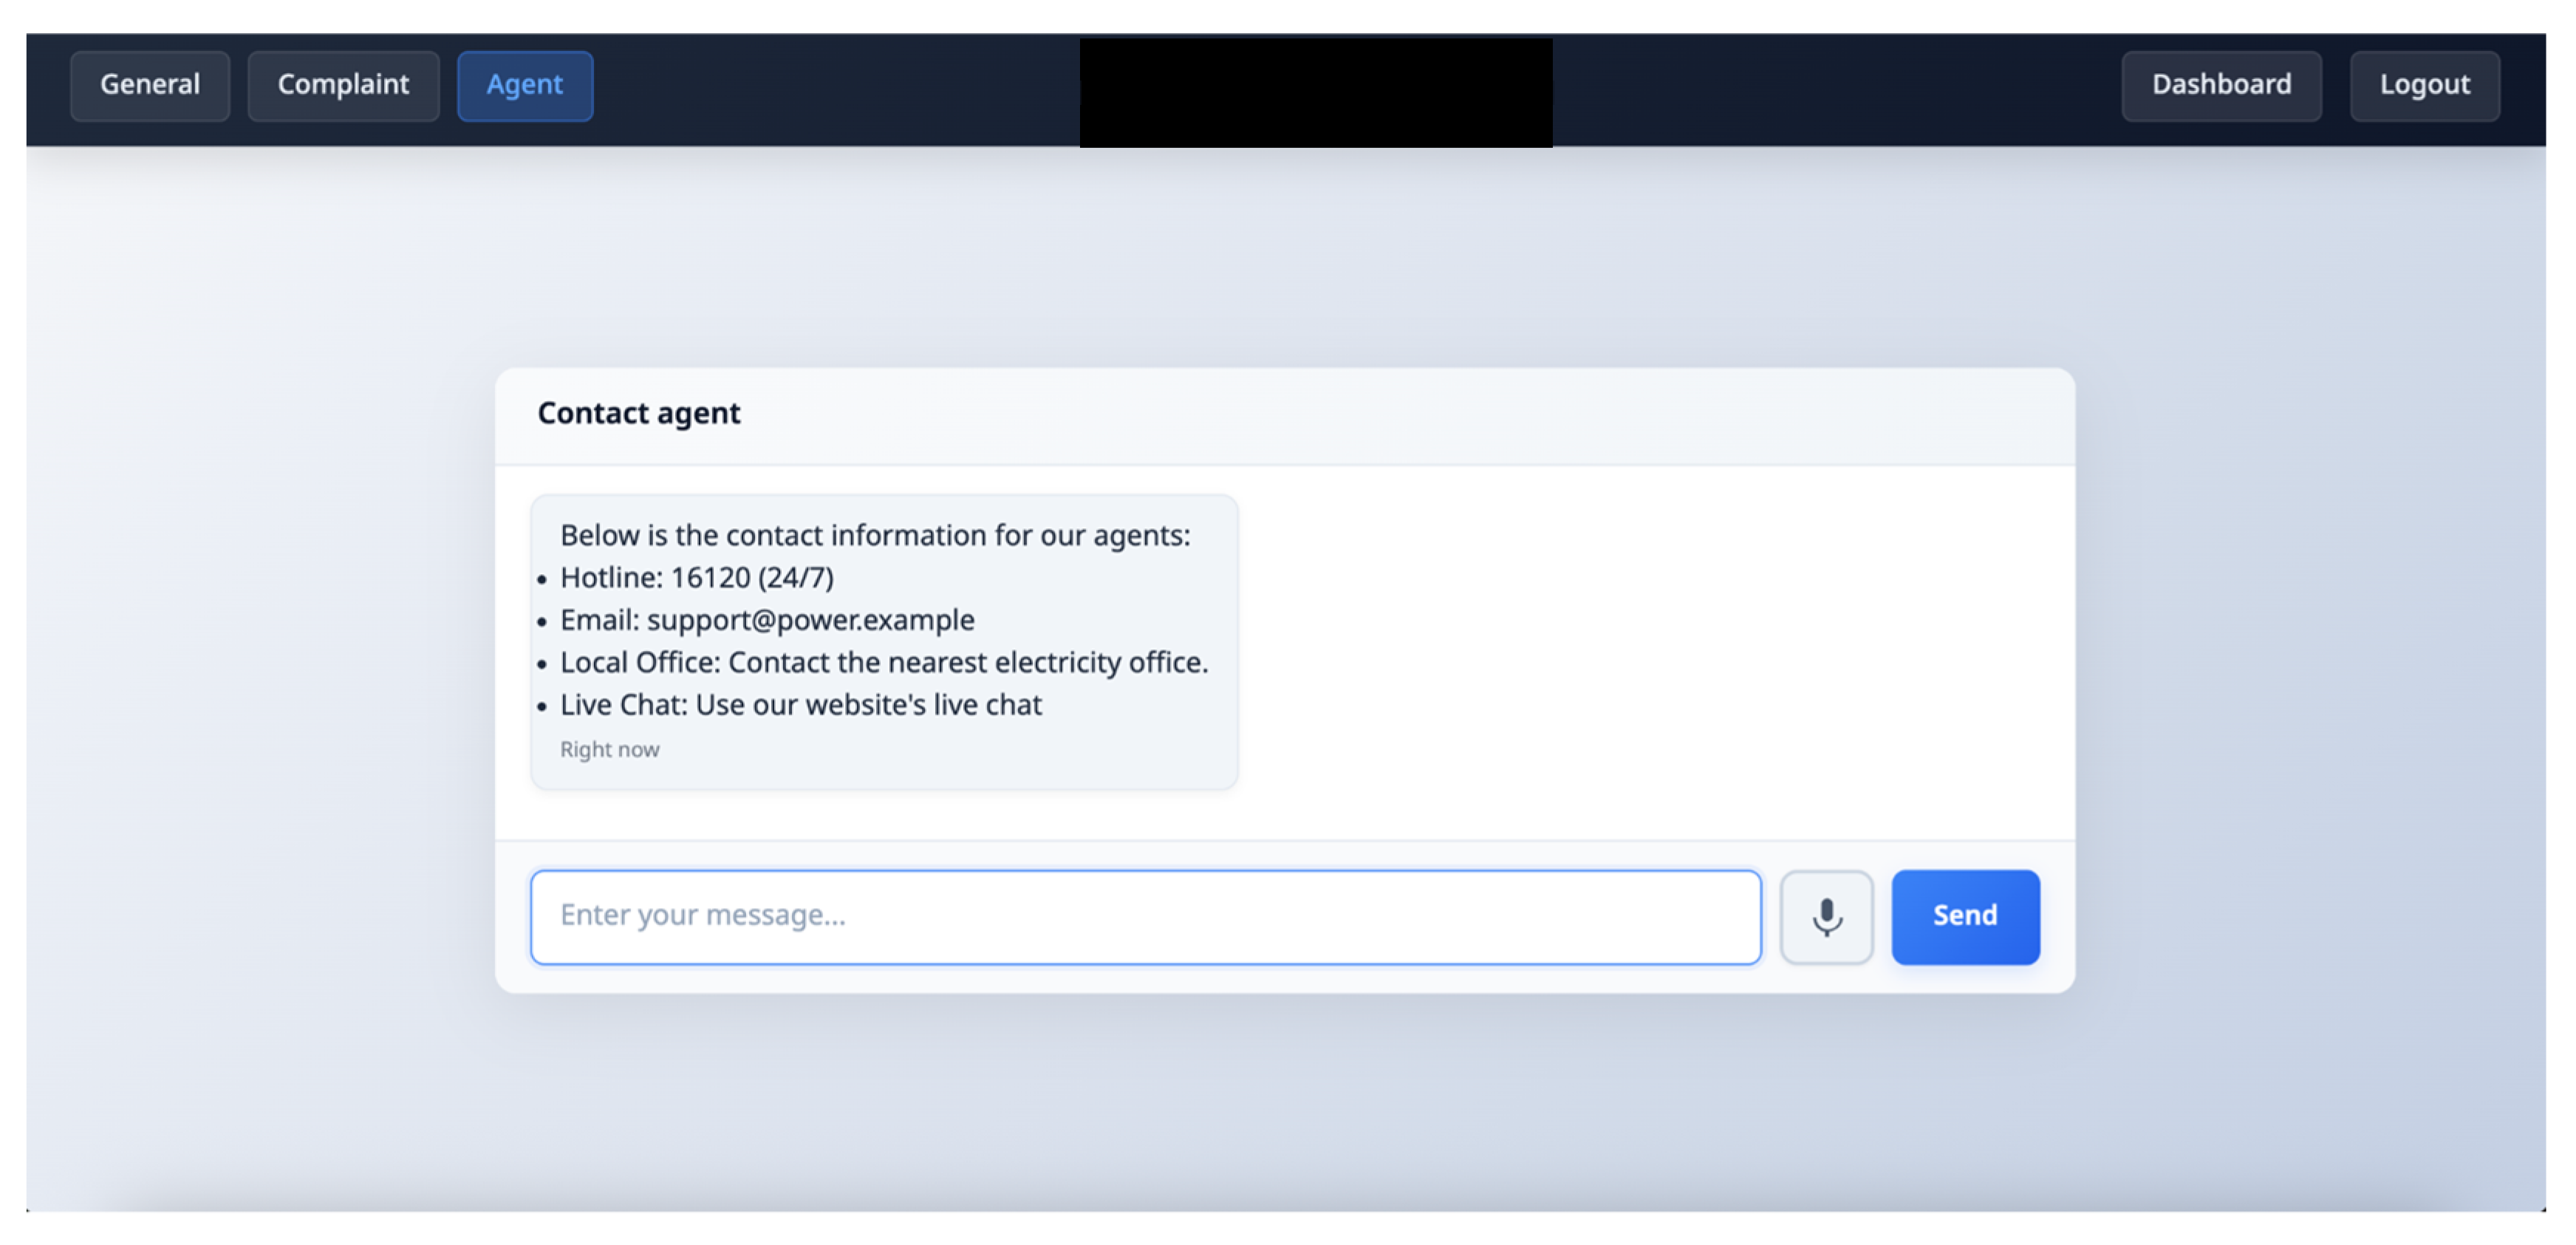
Task: Open the Dashboard page
Action: coord(2220,85)
